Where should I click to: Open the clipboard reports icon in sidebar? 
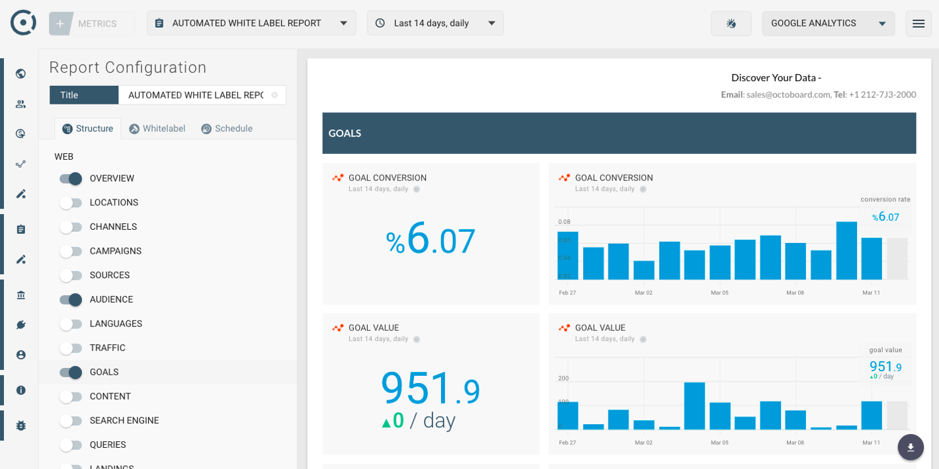click(20, 229)
